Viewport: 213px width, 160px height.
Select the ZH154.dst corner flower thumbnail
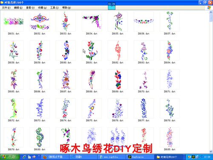(x=92, y=22)
